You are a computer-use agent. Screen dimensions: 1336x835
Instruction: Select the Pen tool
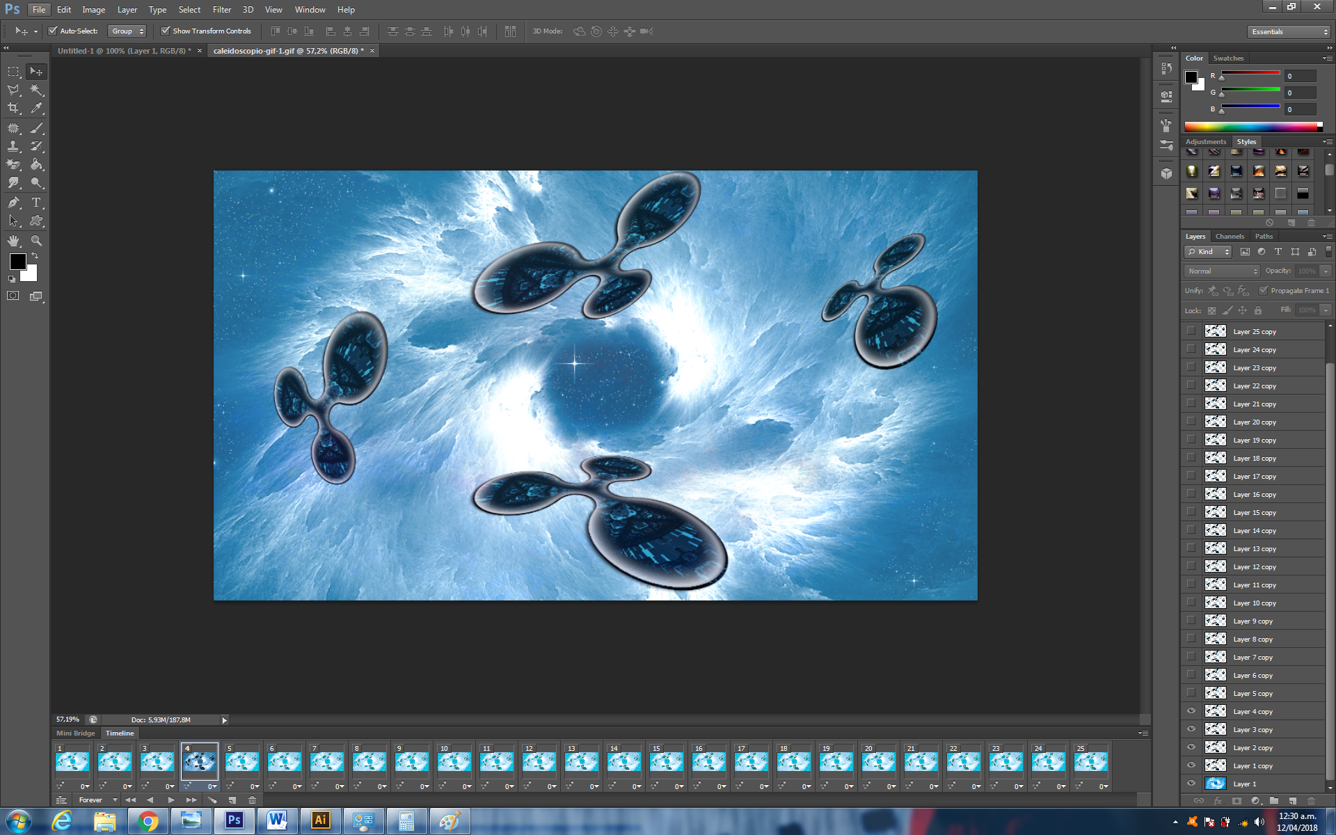click(x=13, y=202)
